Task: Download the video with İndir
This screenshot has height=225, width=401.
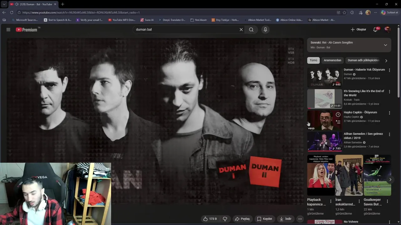Action: tap(285, 219)
